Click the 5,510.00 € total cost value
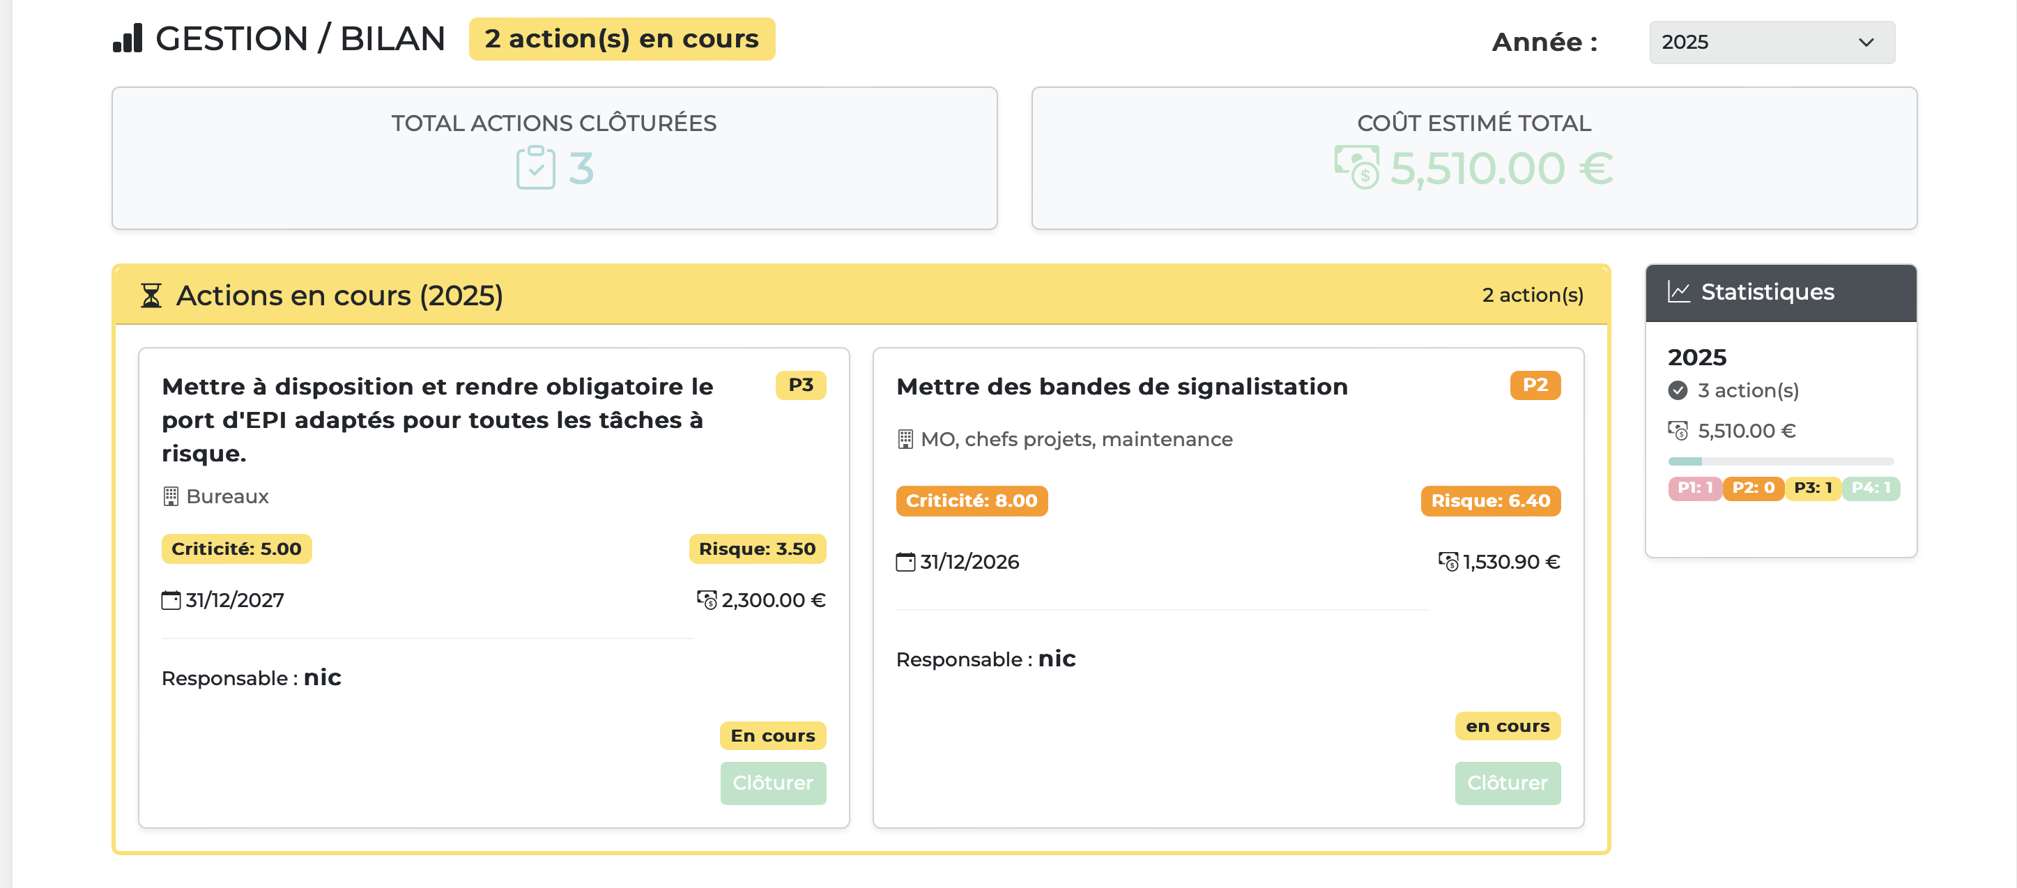 click(1501, 169)
